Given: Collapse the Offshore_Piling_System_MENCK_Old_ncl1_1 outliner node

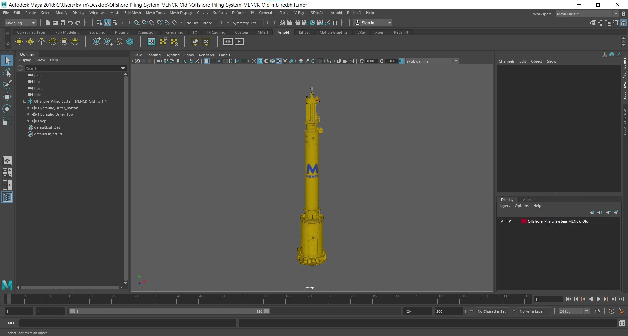Looking at the screenshot, I should 25,101.
